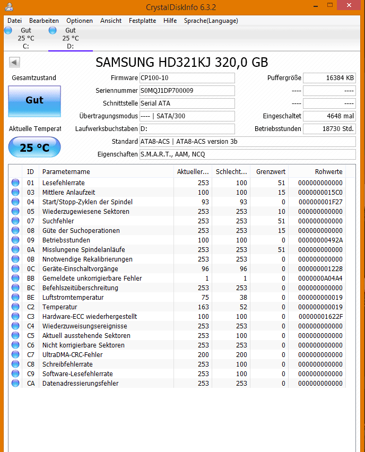Click the Firmware field CP100-10
Image resolution: width=365 pixels, height=452 pixels.
[x=187, y=78]
